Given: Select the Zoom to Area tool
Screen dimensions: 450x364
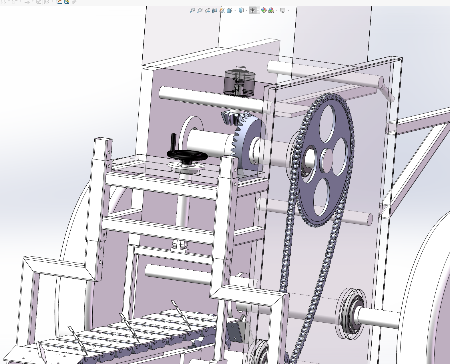Looking at the screenshot, I should click(200, 10).
